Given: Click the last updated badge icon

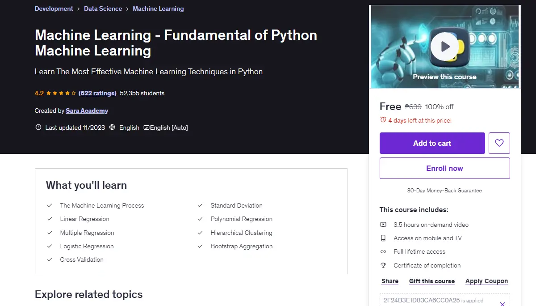Looking at the screenshot, I should tap(38, 127).
